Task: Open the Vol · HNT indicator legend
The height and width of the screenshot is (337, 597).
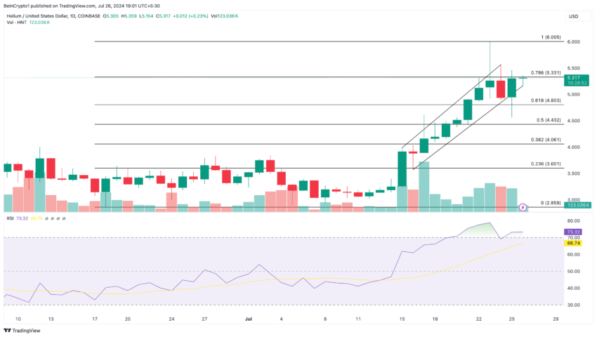Action: pyautogui.click(x=17, y=22)
